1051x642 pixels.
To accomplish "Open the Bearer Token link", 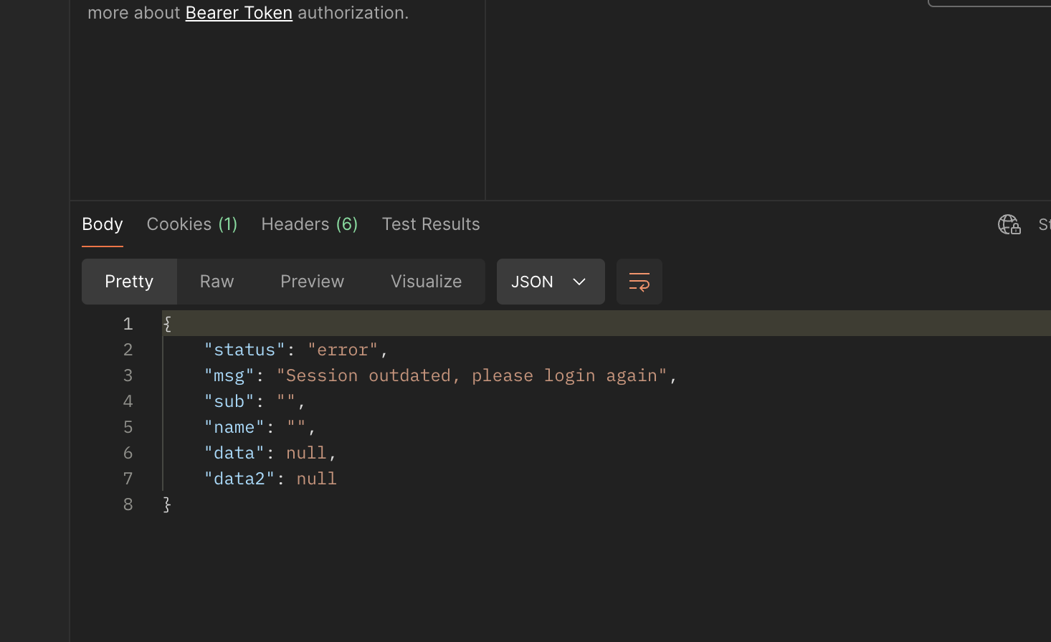I will click(x=239, y=13).
